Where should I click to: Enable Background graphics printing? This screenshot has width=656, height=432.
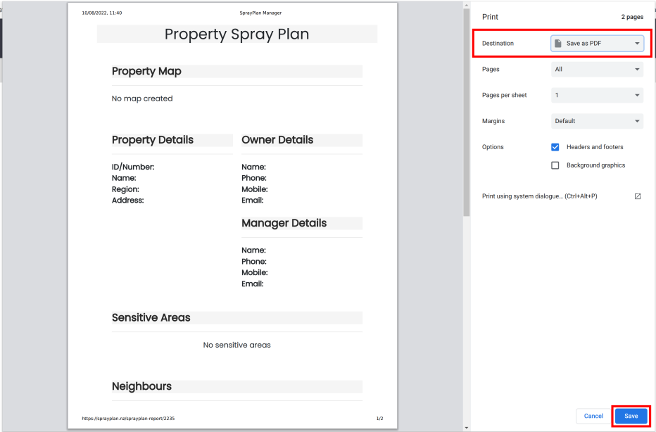pos(555,165)
